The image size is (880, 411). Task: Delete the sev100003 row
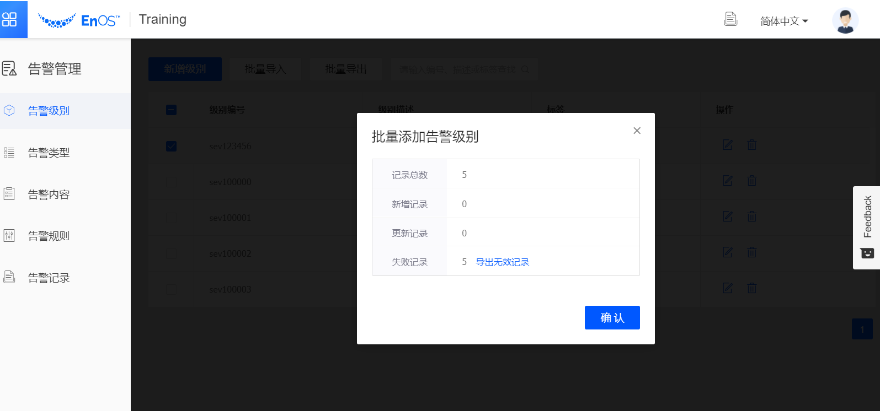(752, 288)
